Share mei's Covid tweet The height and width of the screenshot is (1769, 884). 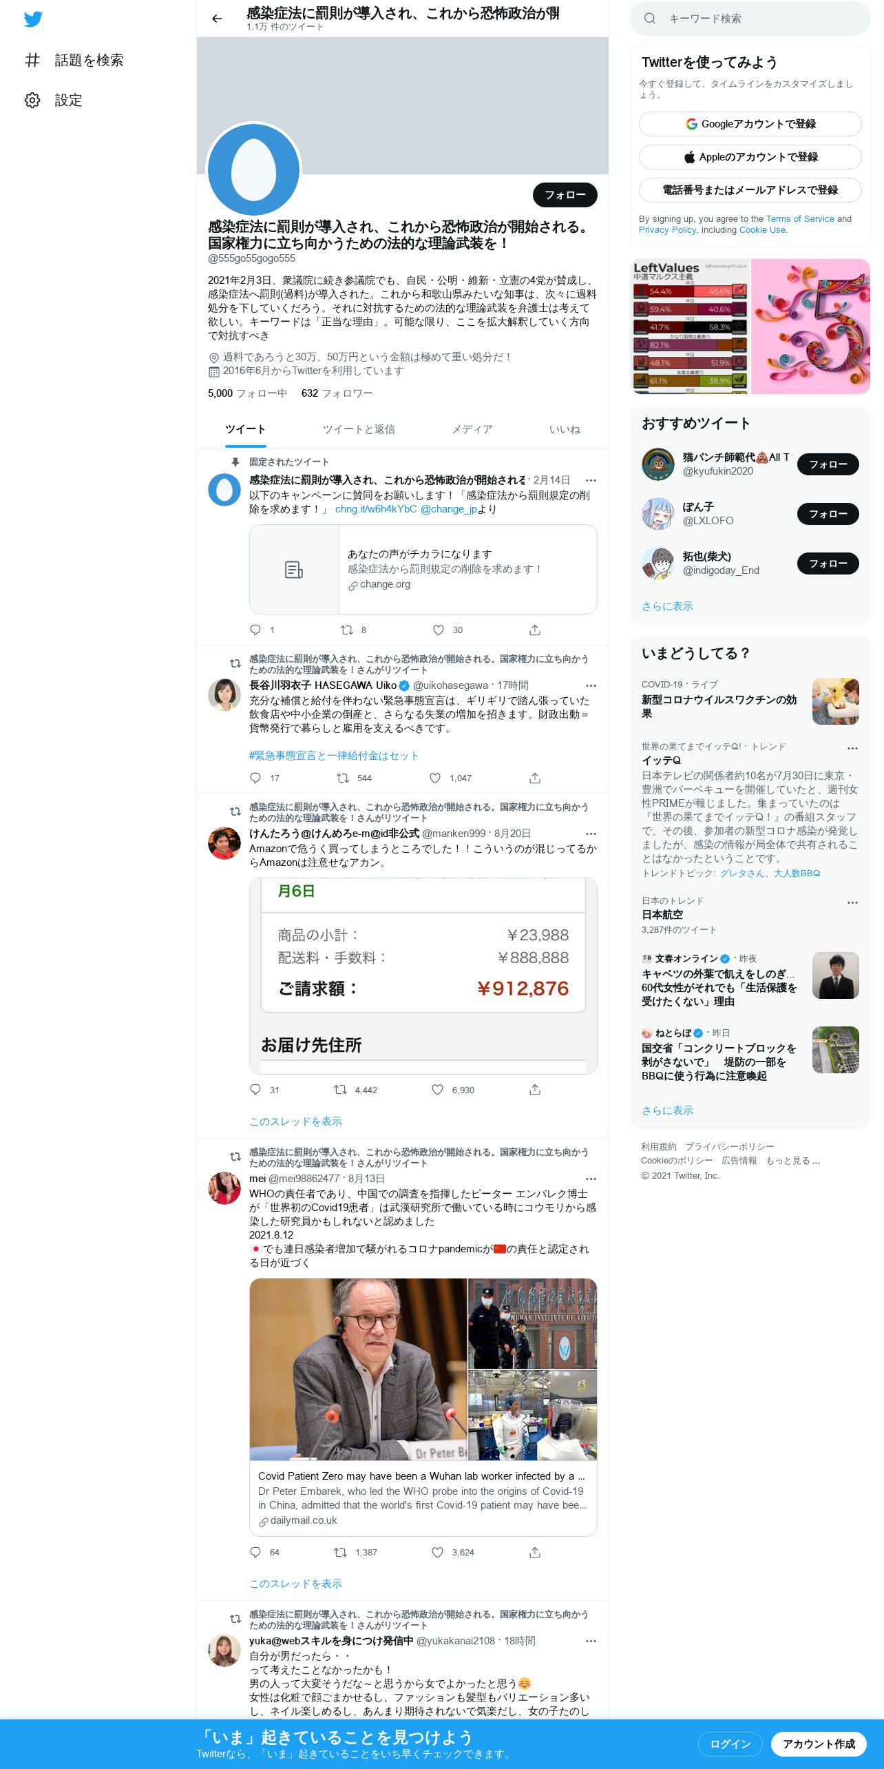(x=535, y=1552)
